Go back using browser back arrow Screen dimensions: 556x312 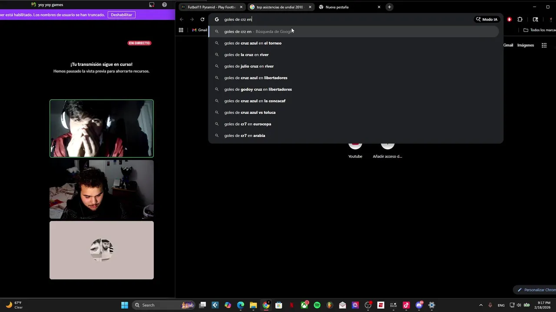tap(182, 19)
